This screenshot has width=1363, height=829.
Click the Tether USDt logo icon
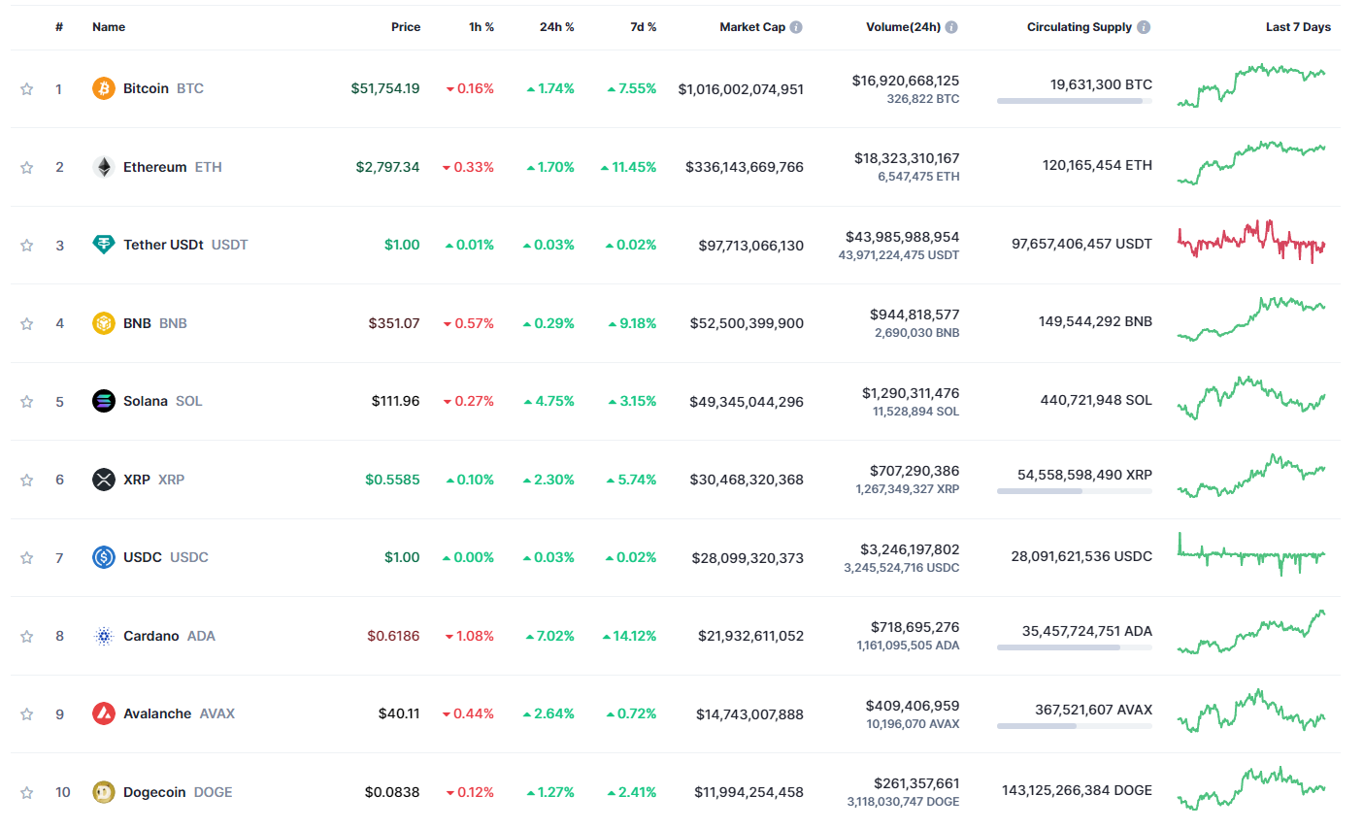click(x=103, y=245)
